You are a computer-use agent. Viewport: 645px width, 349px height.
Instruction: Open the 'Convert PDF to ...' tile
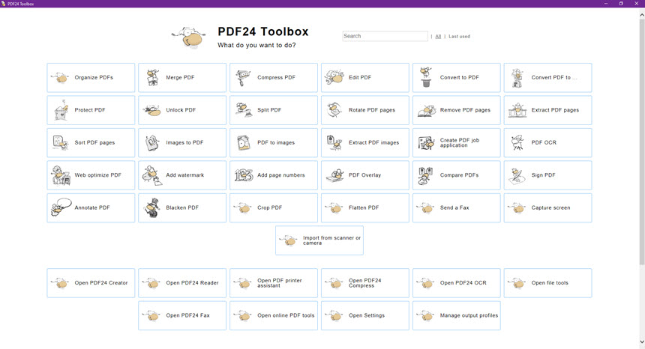[x=547, y=78]
